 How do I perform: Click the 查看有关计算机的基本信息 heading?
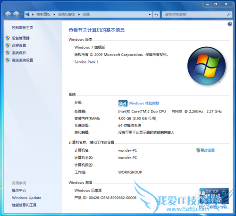97,30
